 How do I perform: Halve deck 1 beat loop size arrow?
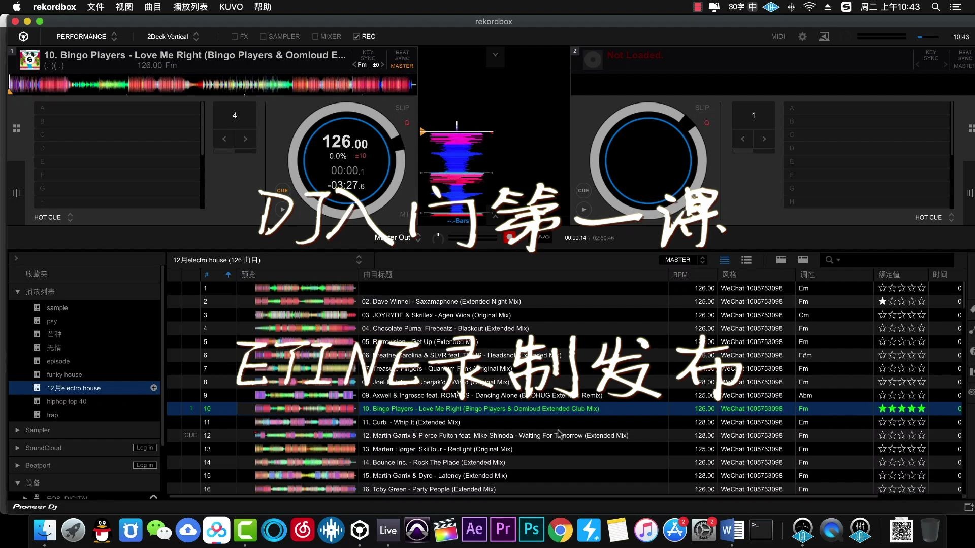[224, 139]
